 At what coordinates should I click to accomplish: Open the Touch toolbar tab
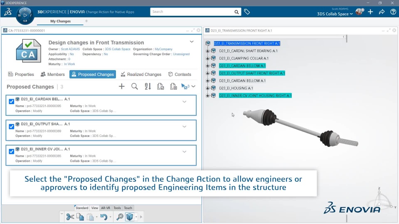(x=128, y=208)
